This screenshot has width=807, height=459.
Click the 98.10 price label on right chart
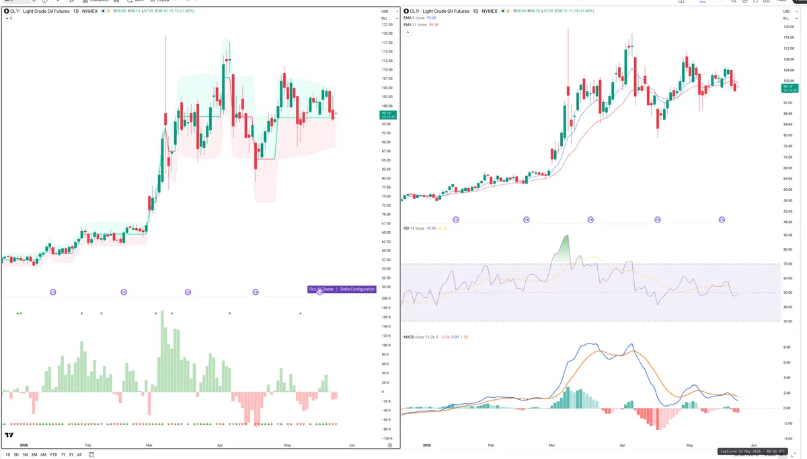[x=790, y=88]
